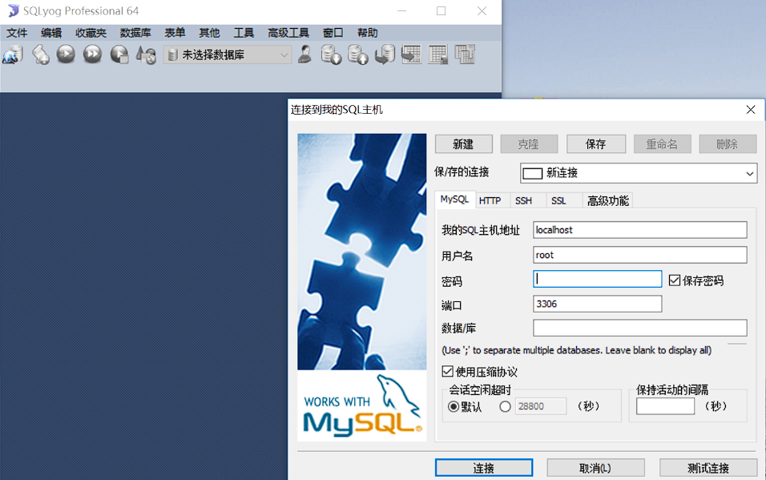The height and width of the screenshot is (480, 766).
Task: Open a new query editor icon
Action: (x=41, y=54)
